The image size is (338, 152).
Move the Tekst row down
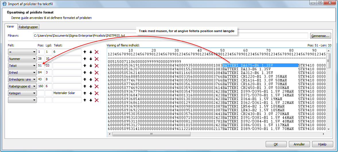click(x=91, y=66)
